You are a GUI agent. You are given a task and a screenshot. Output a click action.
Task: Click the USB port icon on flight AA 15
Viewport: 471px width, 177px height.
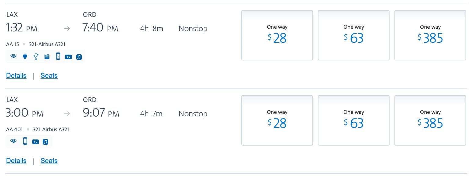pyautogui.click(x=36, y=56)
